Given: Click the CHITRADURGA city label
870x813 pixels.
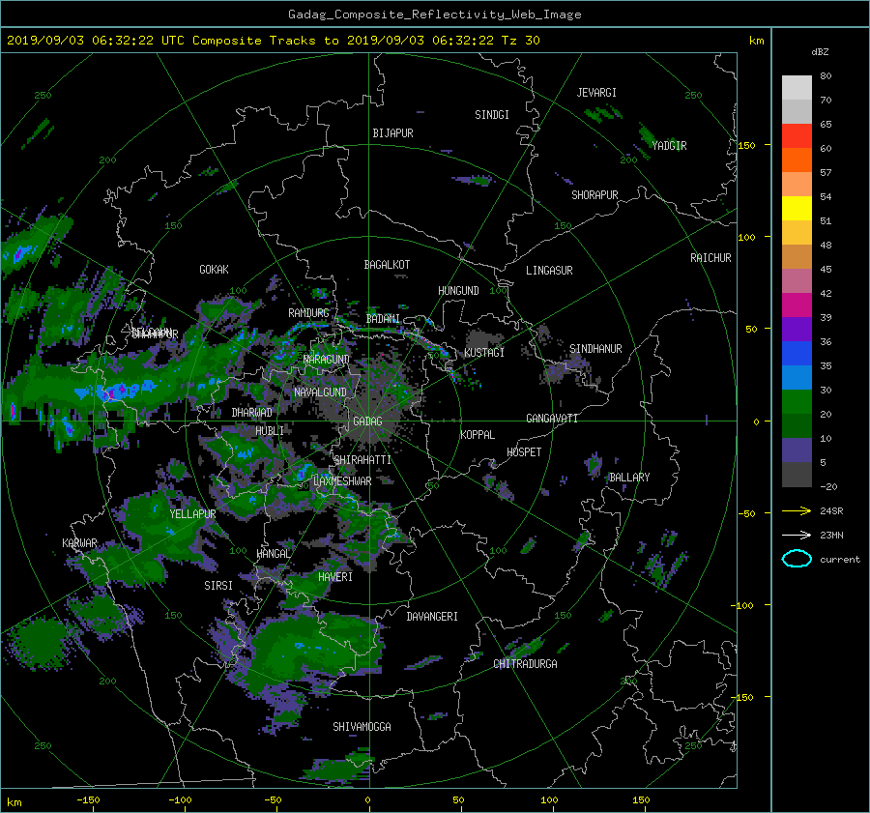Looking at the screenshot, I should point(526,664).
